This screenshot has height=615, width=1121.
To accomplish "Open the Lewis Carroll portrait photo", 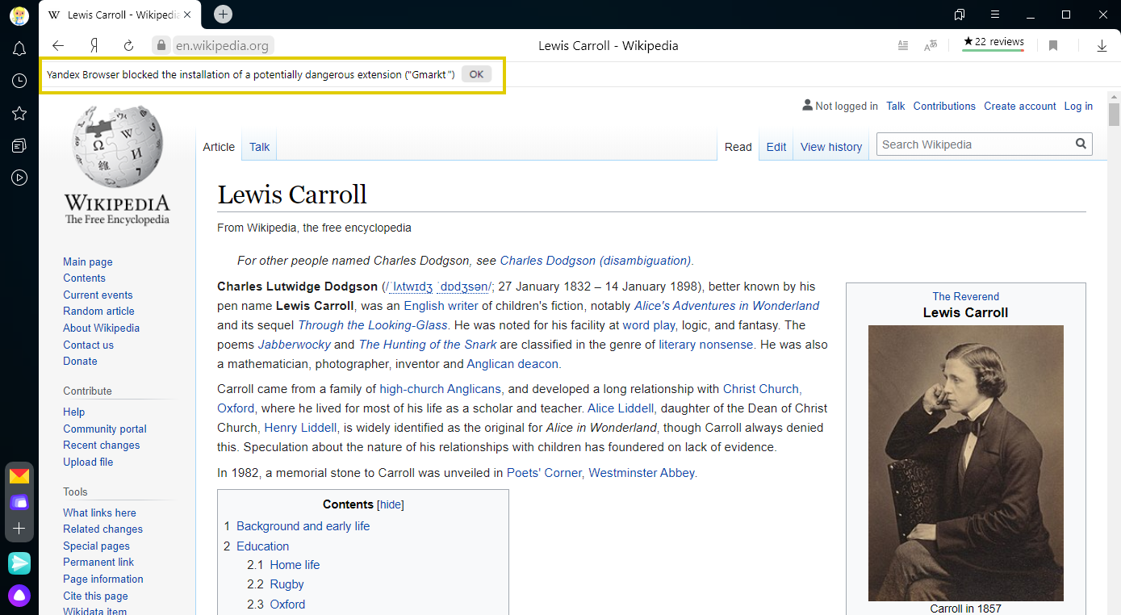I will 965,463.
